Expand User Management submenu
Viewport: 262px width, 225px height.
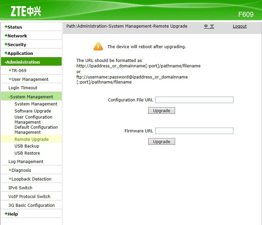pyautogui.click(x=29, y=79)
